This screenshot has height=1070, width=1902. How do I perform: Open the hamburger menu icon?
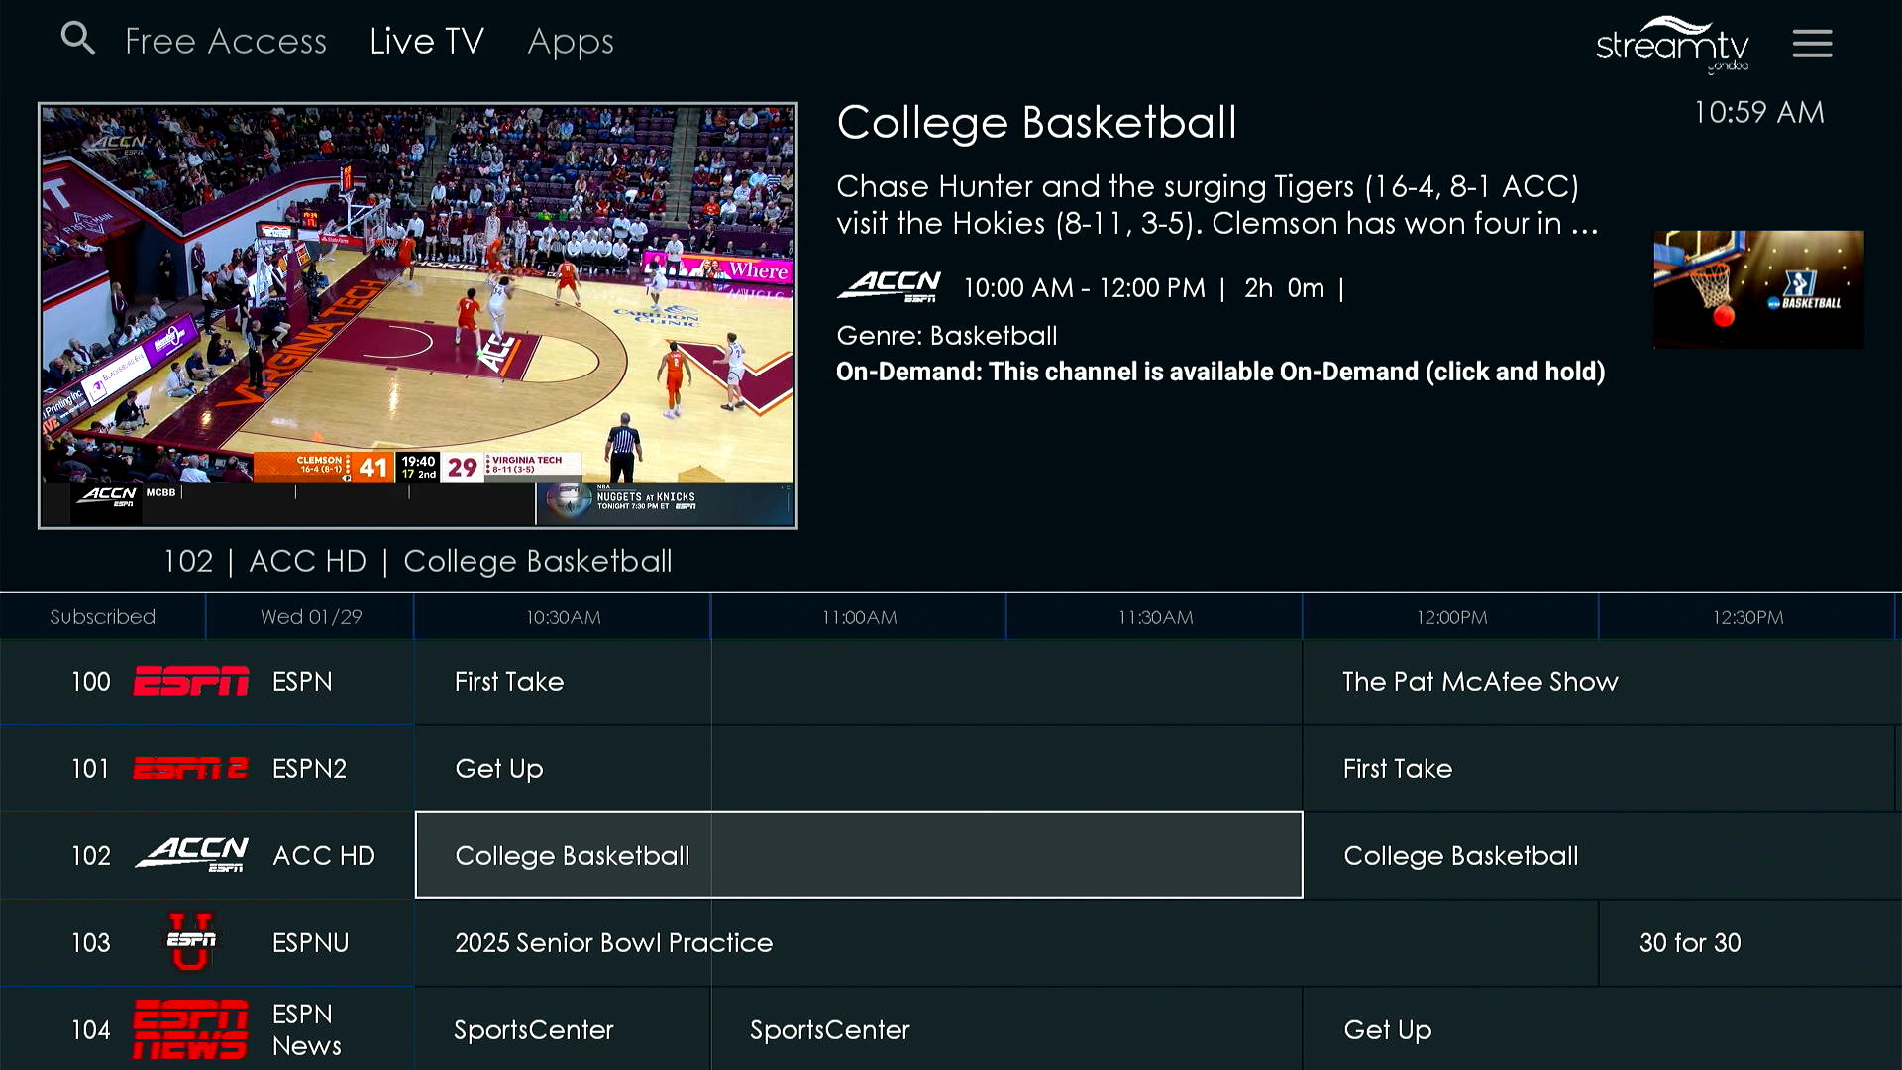click(x=1812, y=44)
